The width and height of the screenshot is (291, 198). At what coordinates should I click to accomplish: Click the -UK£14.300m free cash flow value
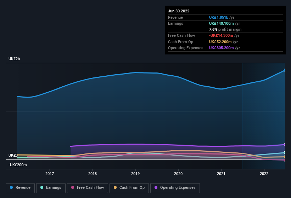[221, 35]
